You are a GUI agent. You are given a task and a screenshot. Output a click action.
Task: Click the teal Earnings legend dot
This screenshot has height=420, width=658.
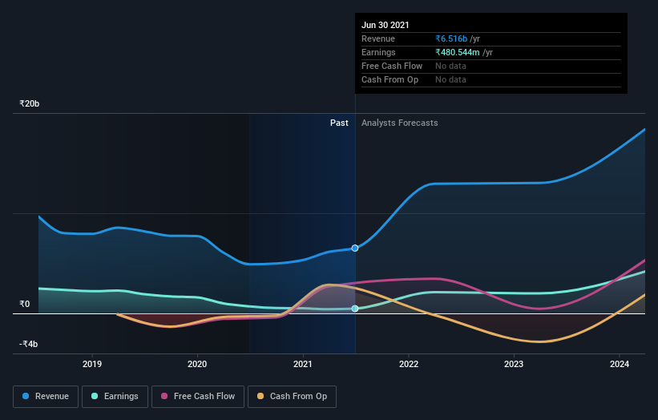click(x=95, y=396)
